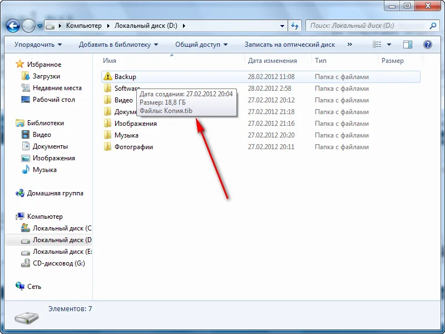Click the drive icon in details pane
The width and height of the screenshot is (445, 334).
pyautogui.click(x=26, y=317)
